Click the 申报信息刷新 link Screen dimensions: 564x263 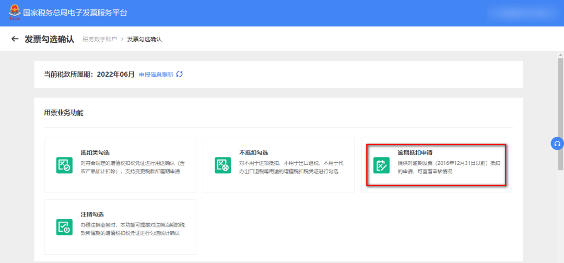coord(156,75)
